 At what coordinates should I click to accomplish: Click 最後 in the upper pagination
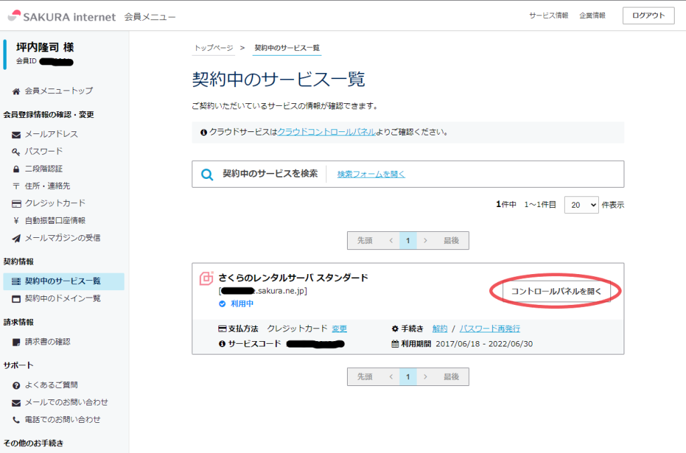[x=451, y=241]
